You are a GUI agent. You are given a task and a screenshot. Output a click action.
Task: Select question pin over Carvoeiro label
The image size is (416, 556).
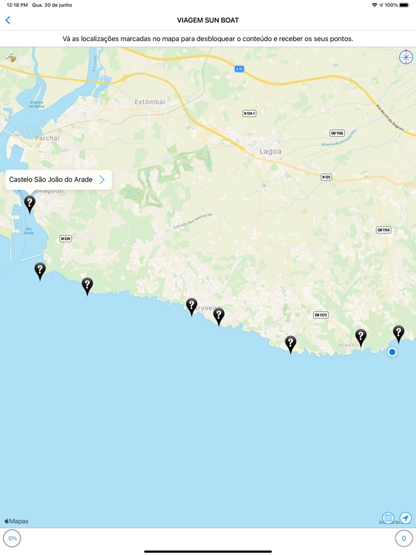pyautogui.click(x=191, y=307)
